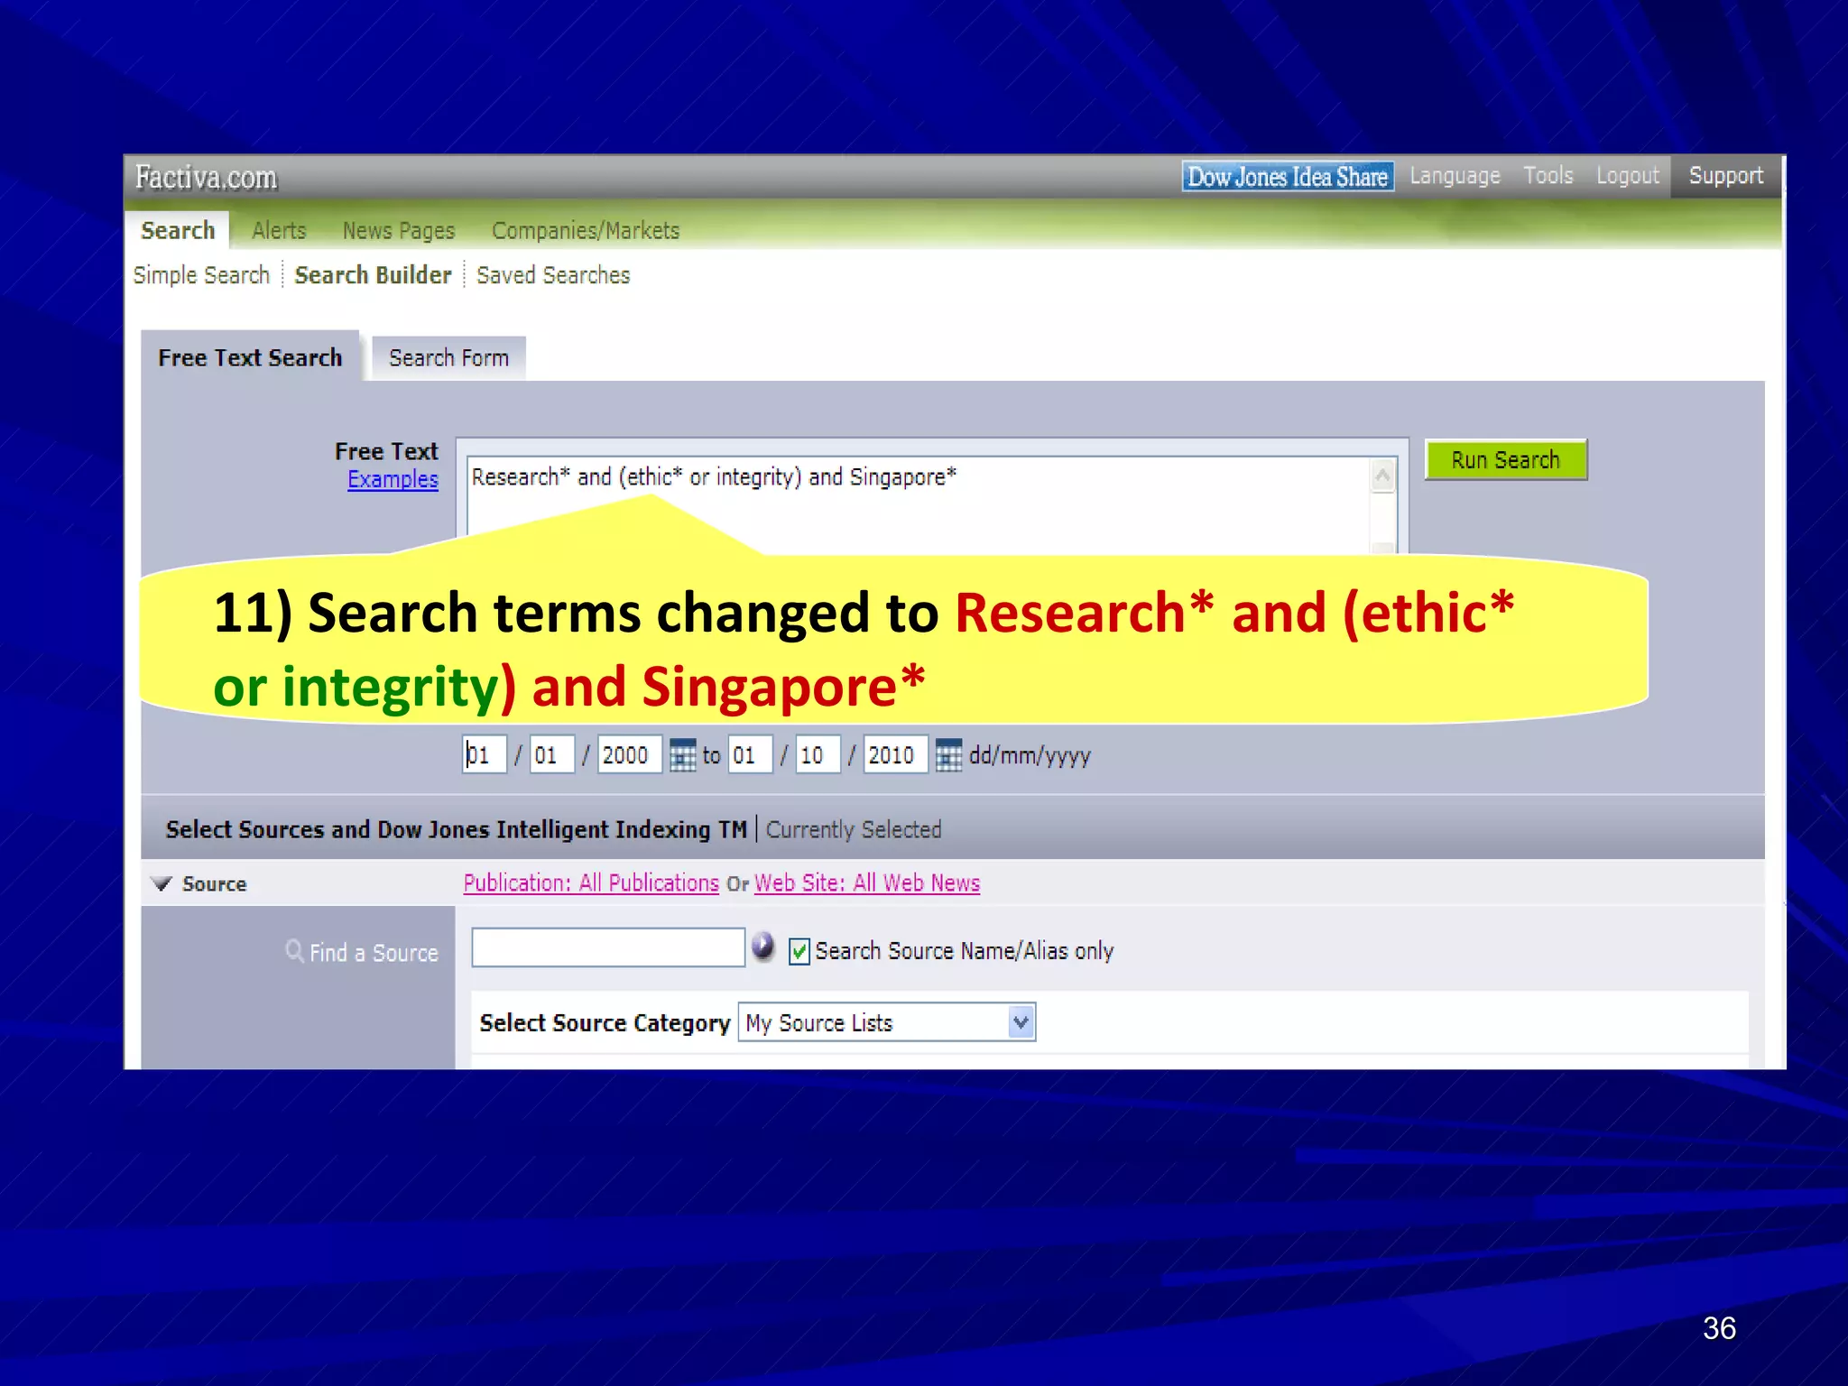
Task: Click the Factiva.com logo
Action: [206, 178]
